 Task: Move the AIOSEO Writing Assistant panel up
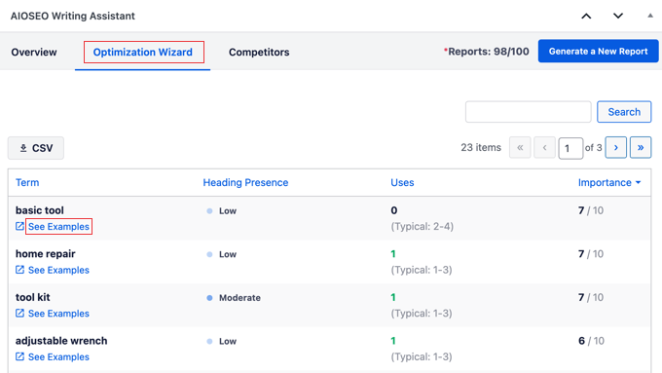[586, 16]
